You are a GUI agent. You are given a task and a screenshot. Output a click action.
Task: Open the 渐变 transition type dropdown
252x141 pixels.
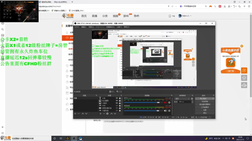[182, 99]
